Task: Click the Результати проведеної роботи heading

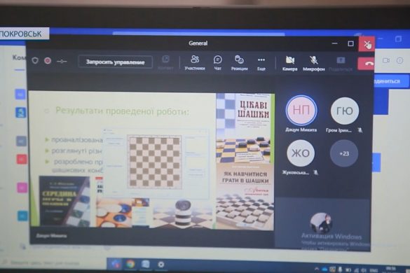Action: pyautogui.click(x=122, y=111)
